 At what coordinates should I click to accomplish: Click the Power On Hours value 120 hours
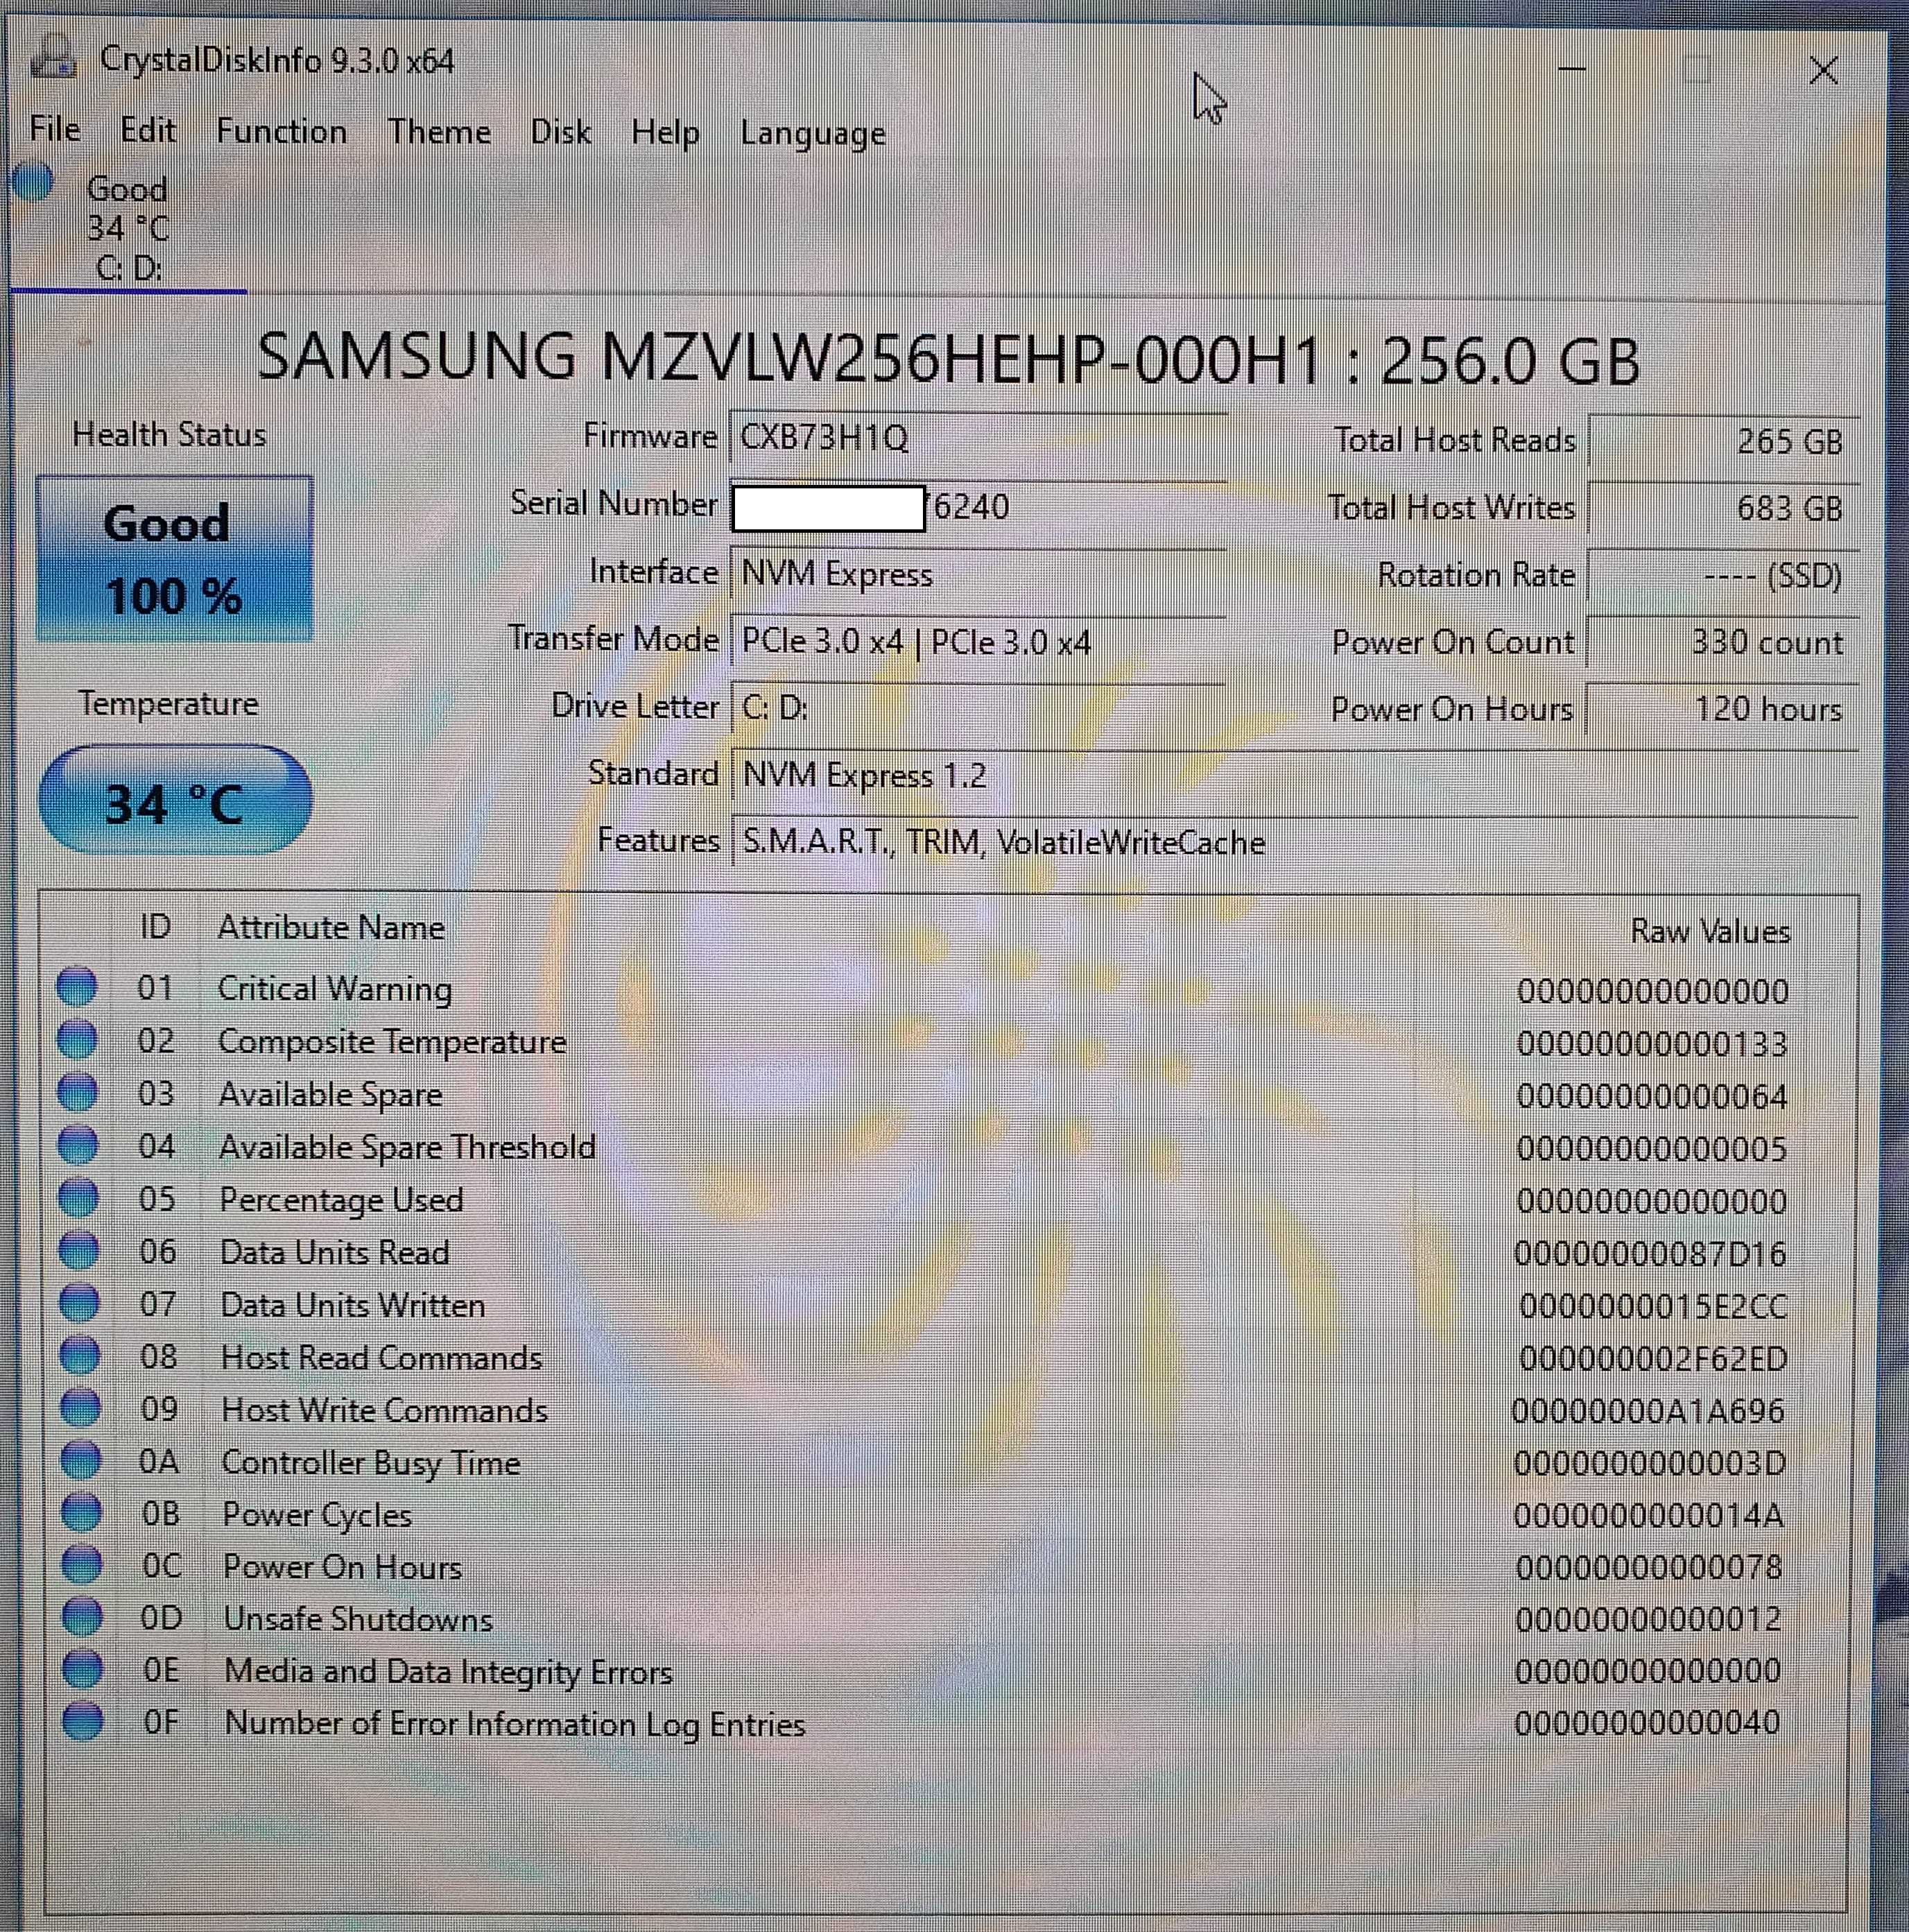point(1722,709)
